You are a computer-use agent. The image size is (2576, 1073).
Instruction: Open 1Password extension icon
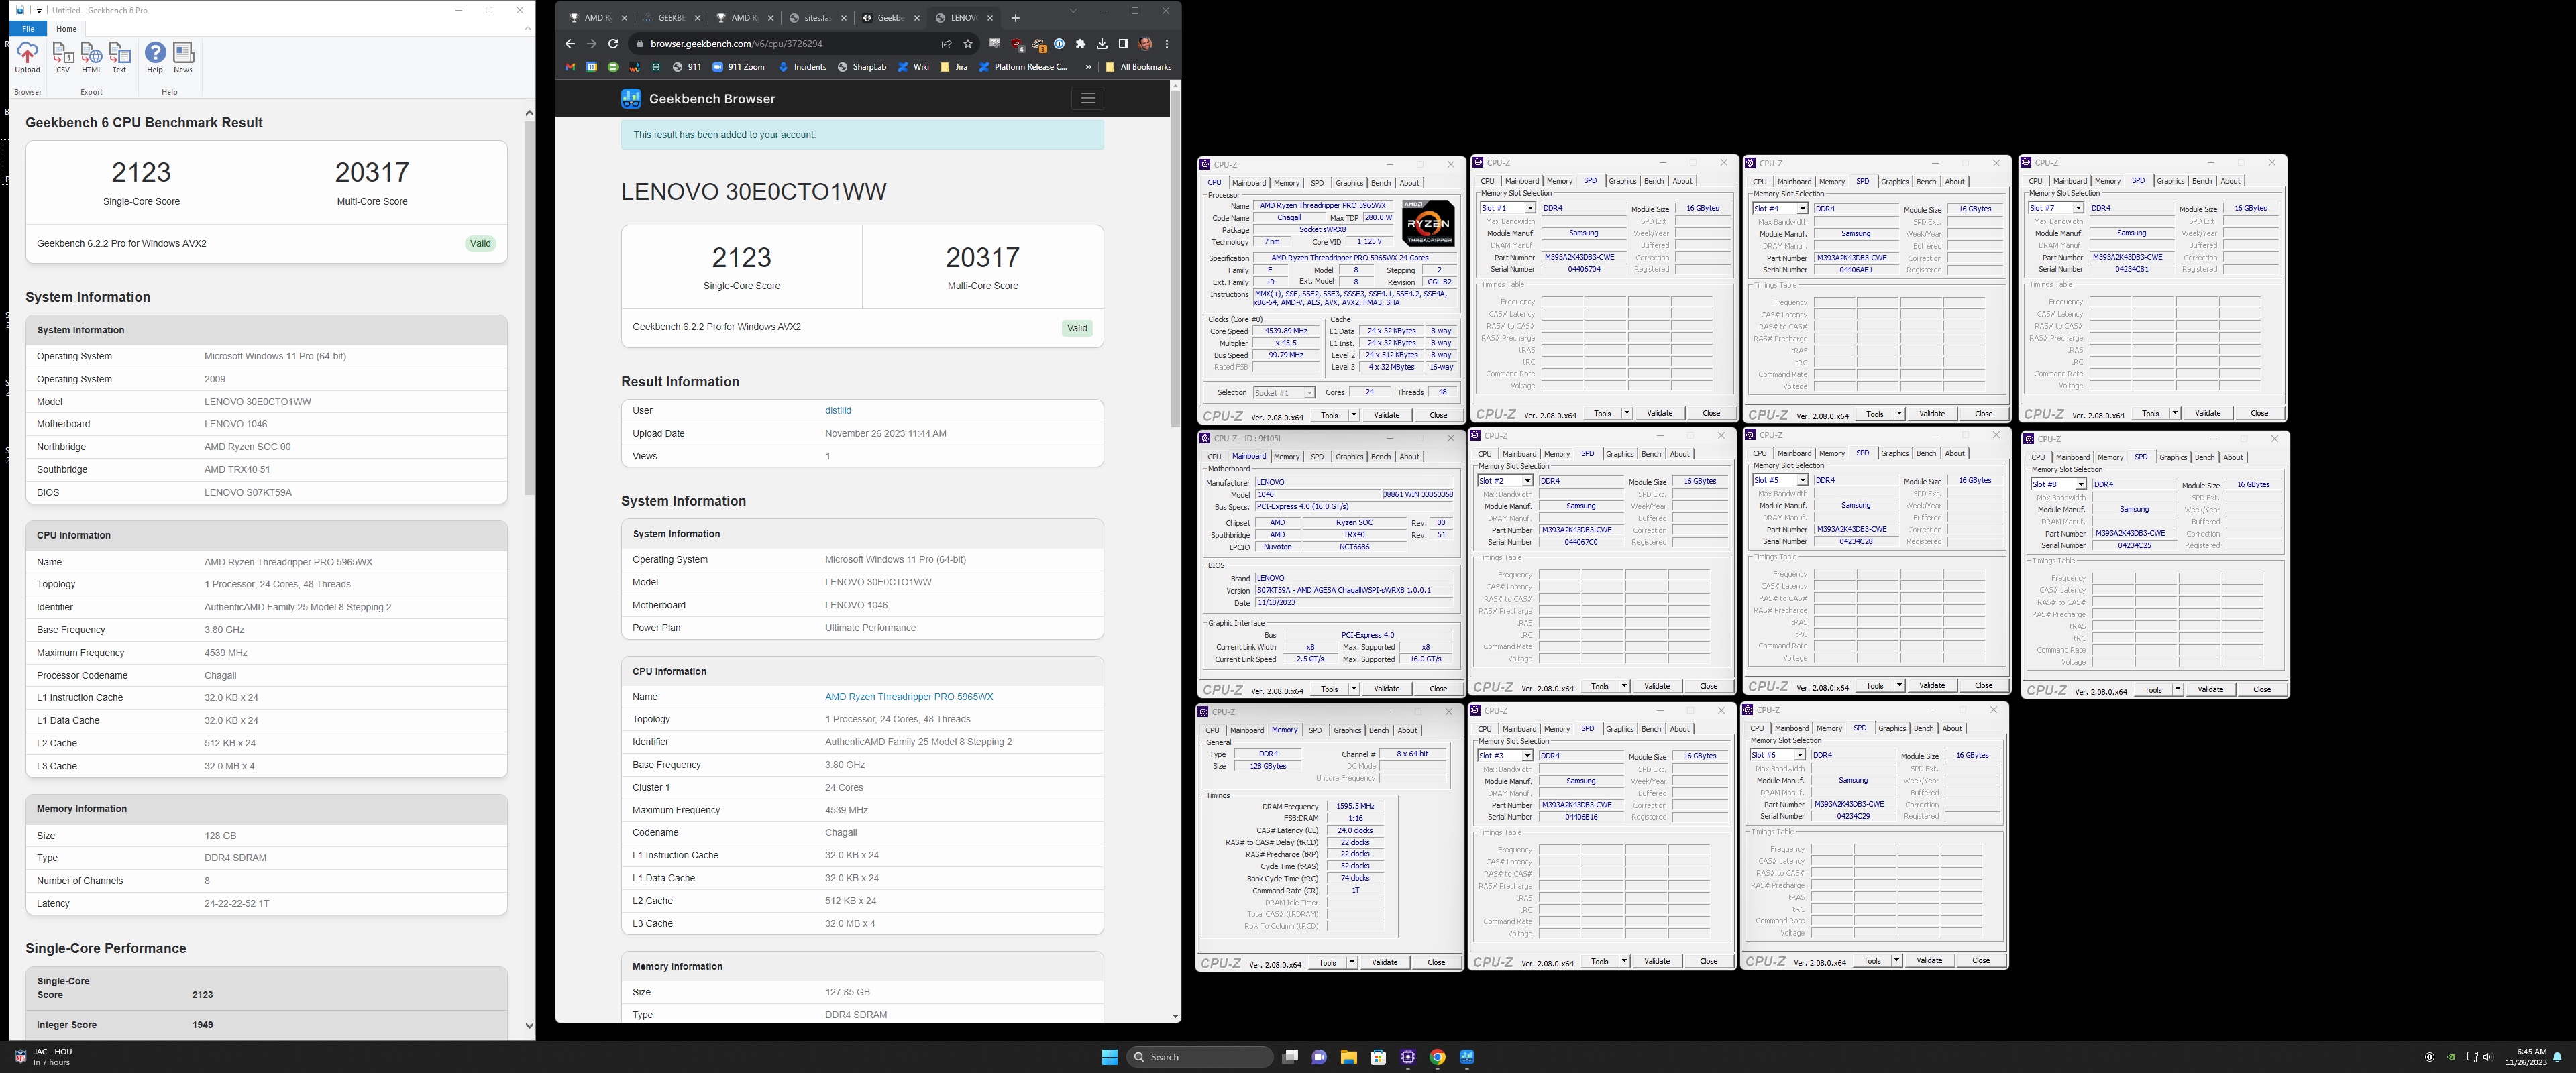tap(1059, 44)
